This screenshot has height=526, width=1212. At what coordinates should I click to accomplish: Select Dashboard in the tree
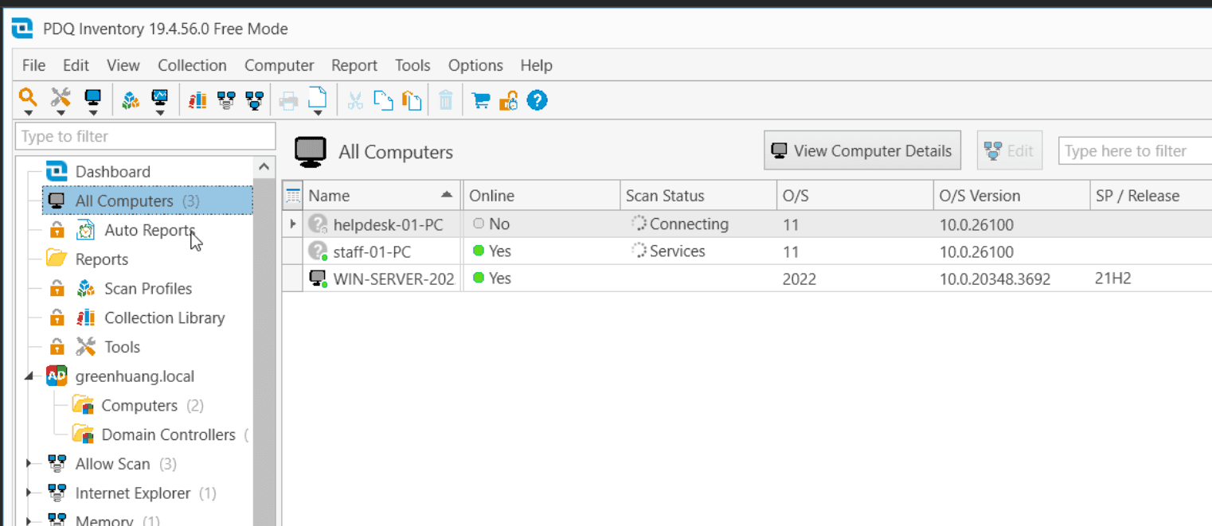(112, 172)
